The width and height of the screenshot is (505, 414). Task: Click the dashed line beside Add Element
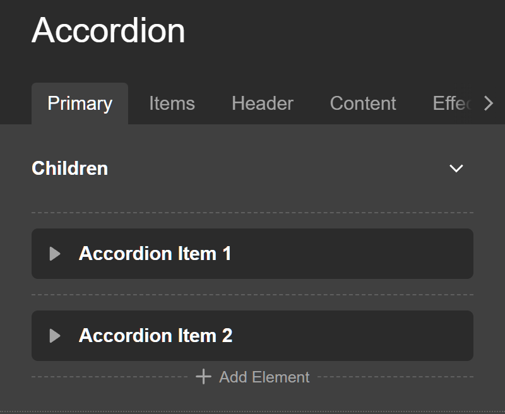[x=391, y=377]
